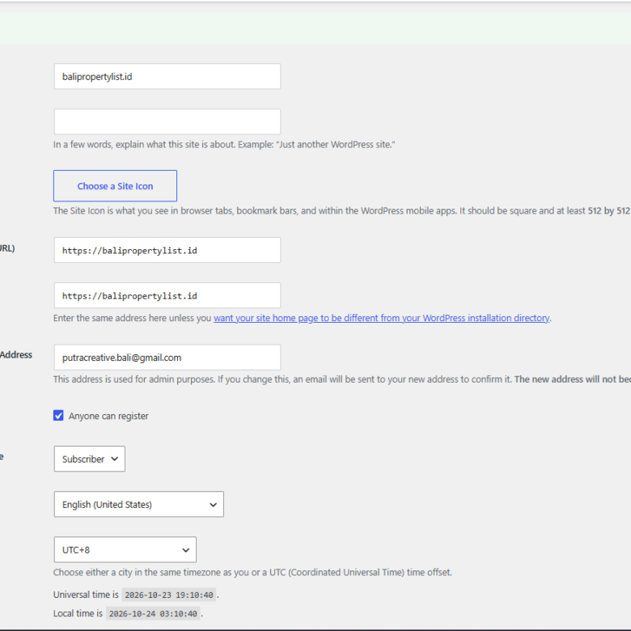Click the Choose a Site Icon button
This screenshot has width=631, height=631.
coord(115,186)
